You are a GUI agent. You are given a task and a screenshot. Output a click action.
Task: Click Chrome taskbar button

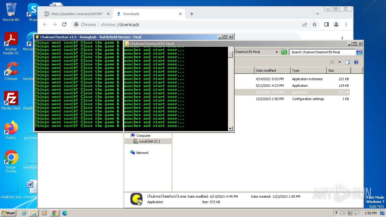(55, 213)
